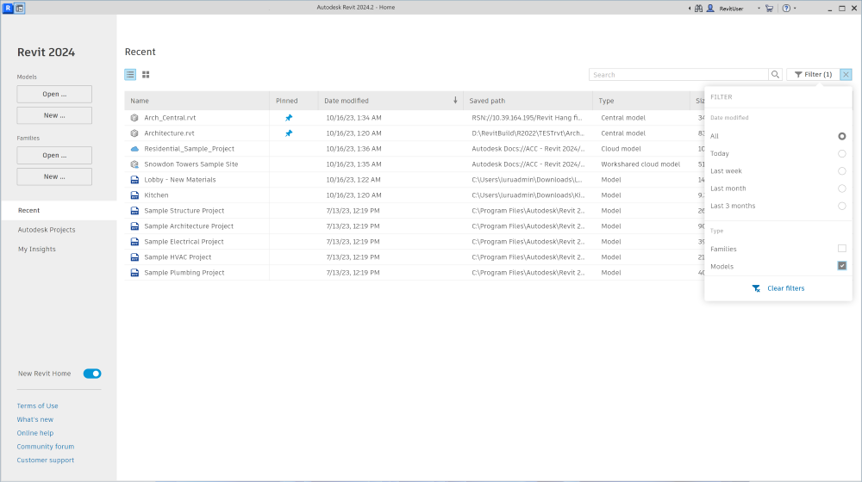Image resolution: width=862 pixels, height=482 pixels.
Task: Open the Online help link
Action: 35,433
